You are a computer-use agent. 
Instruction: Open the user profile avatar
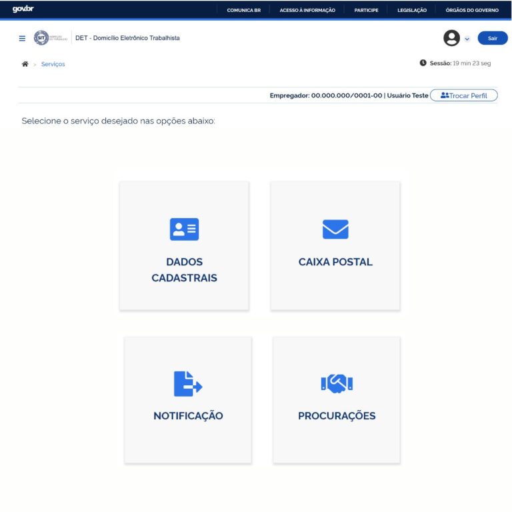click(x=451, y=38)
